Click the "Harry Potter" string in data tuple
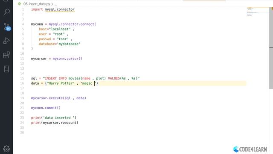Viewport: 273px width, 154px height. click(61, 83)
